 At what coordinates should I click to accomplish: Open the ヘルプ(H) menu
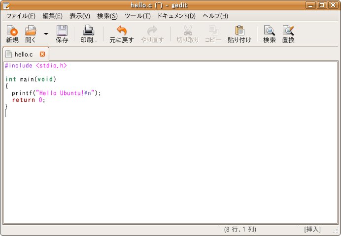click(215, 16)
